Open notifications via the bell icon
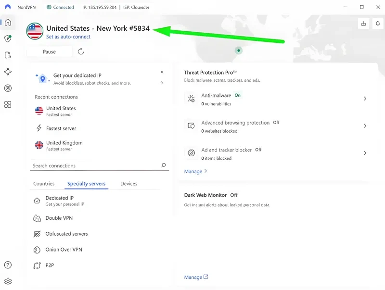This screenshot has width=385, height=290. click(x=377, y=23)
